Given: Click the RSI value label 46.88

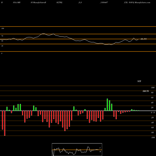Looking at the screenshot, I should click(x=144, y=39).
